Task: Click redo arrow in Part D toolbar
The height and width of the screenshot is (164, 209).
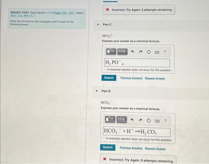Action: click(x=141, y=120)
